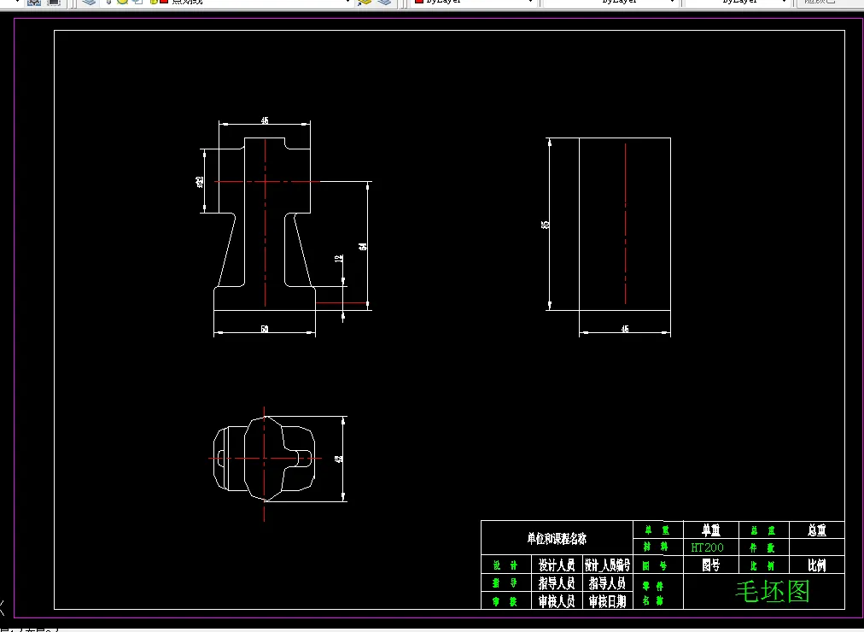Screen dimensions: 864x632
Task: Select the 指导人员 cell beside the green 指导 label
Action: pos(557,583)
